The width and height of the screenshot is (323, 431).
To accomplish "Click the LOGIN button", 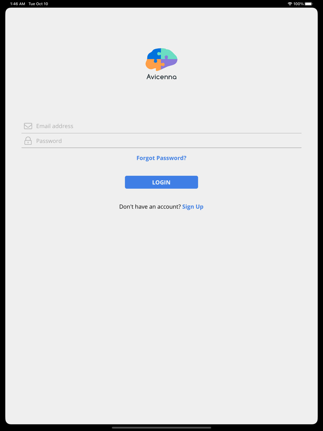I will point(161,182).
